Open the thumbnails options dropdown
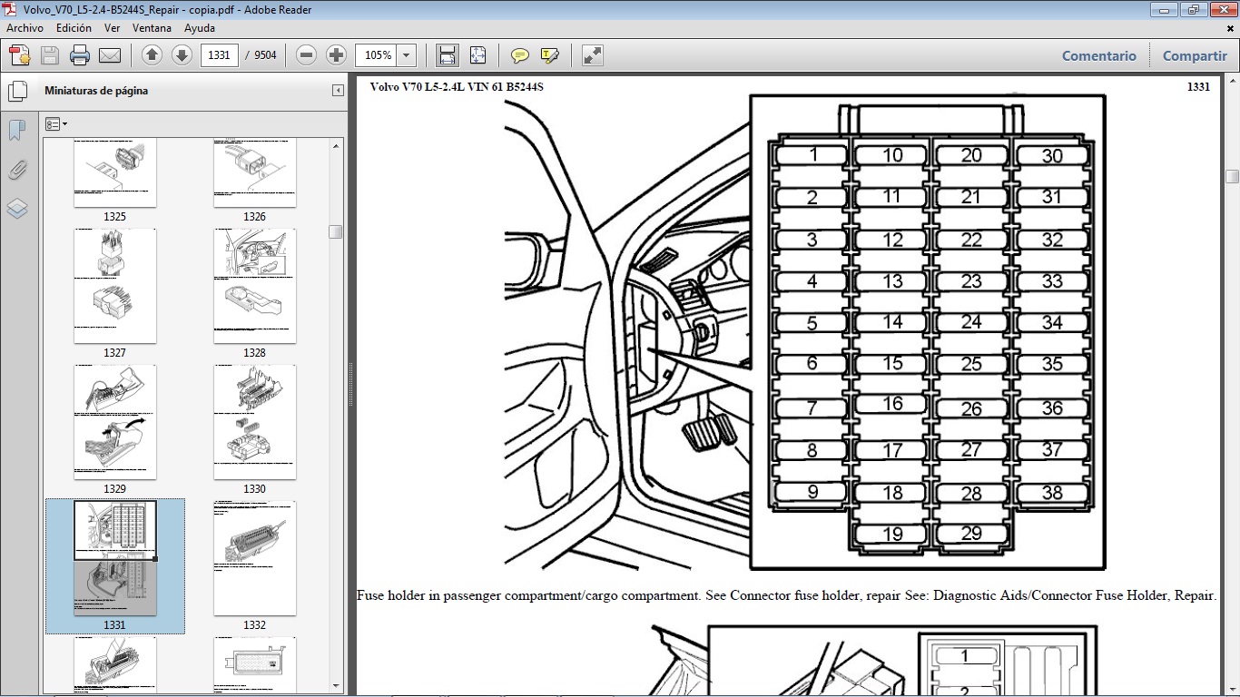The image size is (1240, 697). point(56,123)
